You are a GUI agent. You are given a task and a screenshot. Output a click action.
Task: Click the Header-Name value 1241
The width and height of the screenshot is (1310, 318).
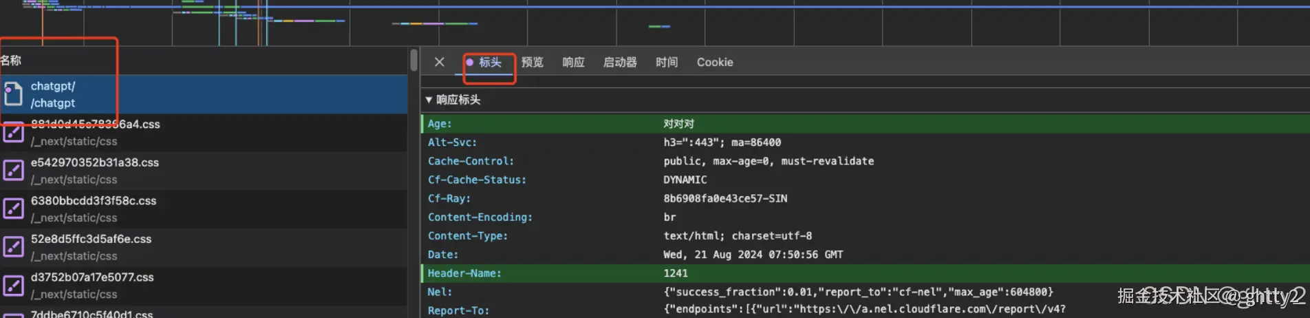point(675,273)
